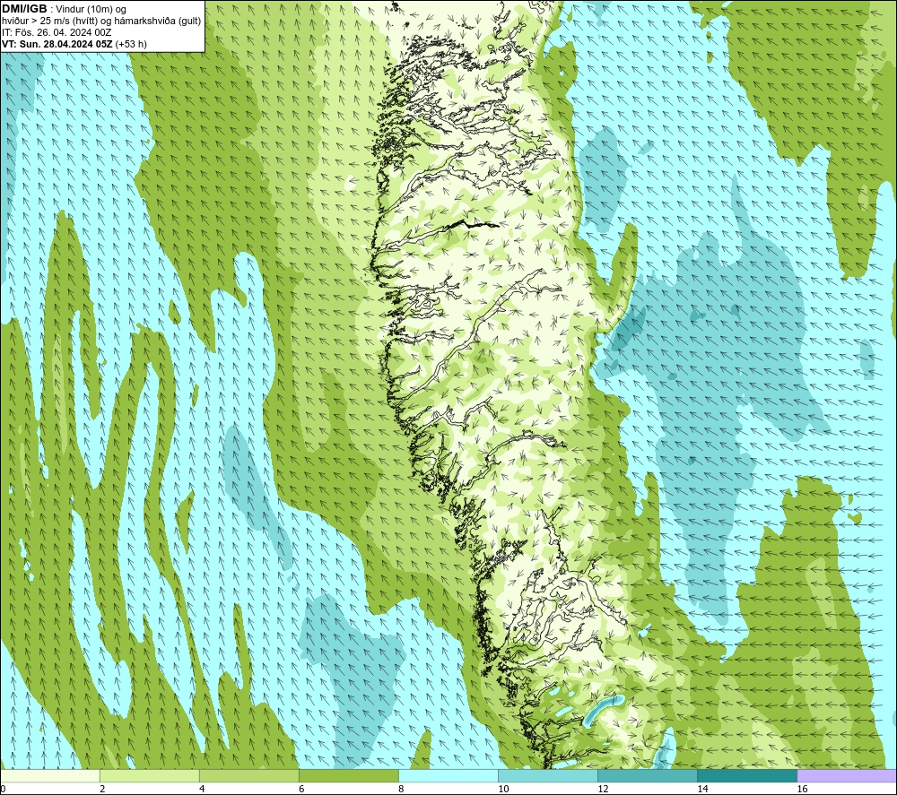Click the 14–16 m/s dark teal legend swatch
Screen dimensions: 897x795
[x=746, y=776]
